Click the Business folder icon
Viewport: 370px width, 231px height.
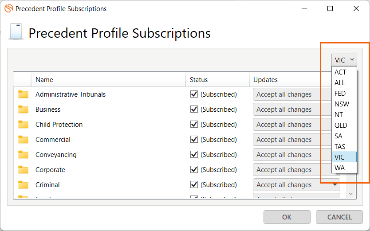coord(23,110)
